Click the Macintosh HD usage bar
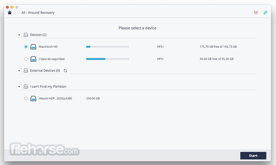The height and width of the screenshot is (165, 276). (107, 47)
